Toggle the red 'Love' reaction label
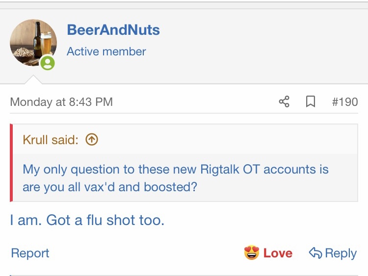 tap(278, 253)
